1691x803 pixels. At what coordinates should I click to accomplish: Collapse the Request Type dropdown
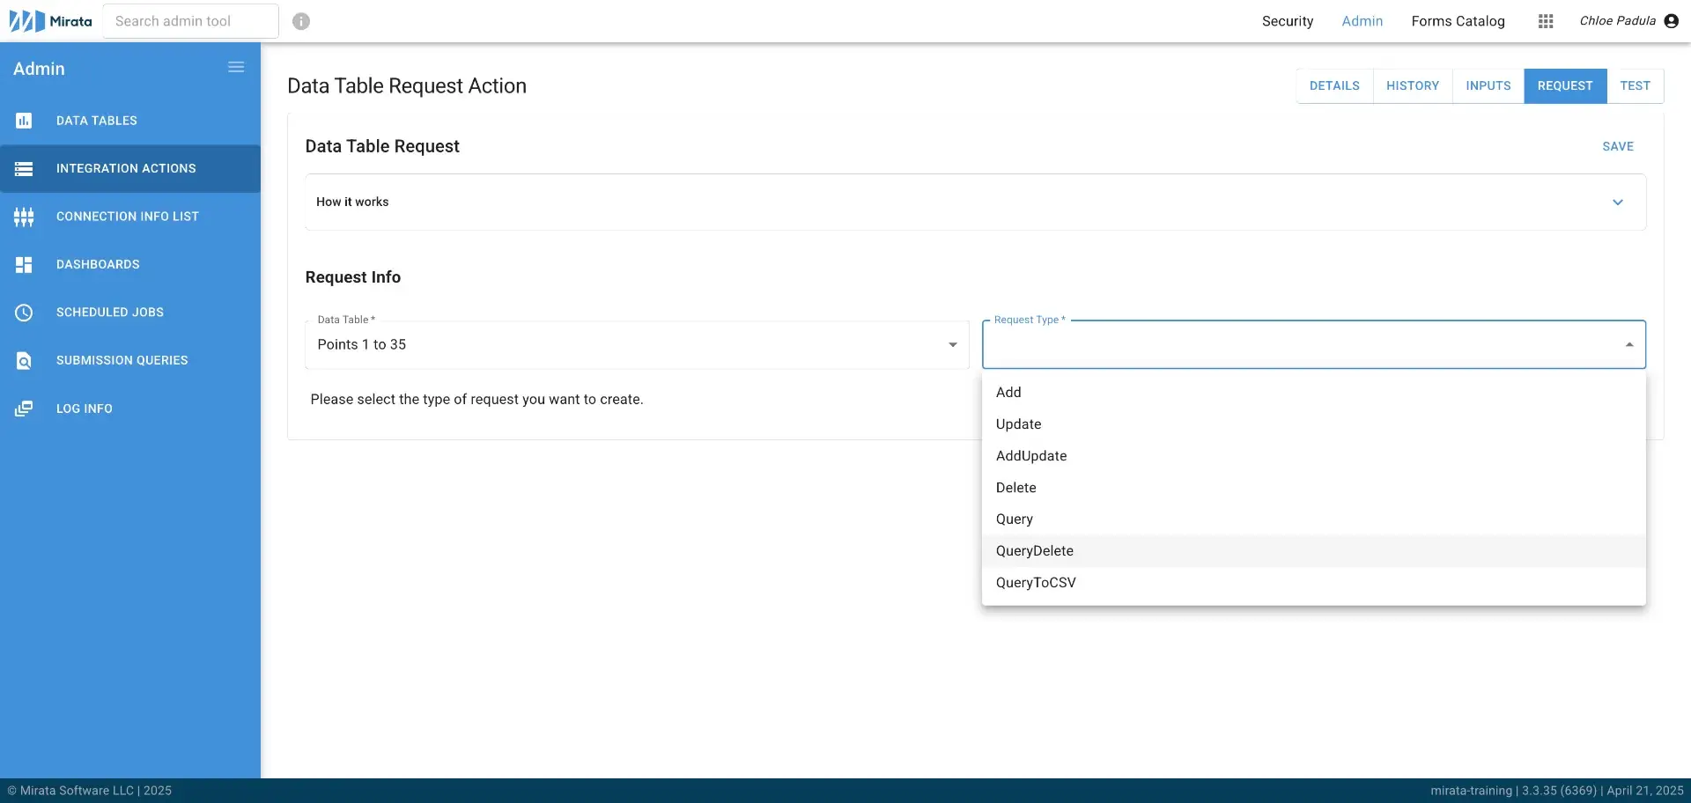tap(1628, 344)
